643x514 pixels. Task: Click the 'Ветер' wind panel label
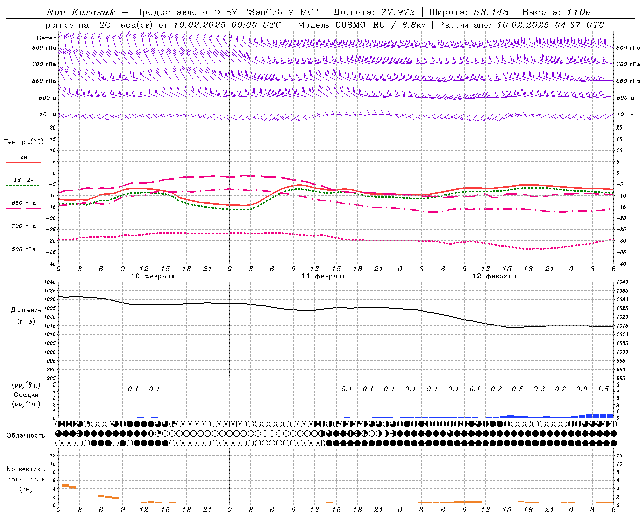(x=46, y=38)
